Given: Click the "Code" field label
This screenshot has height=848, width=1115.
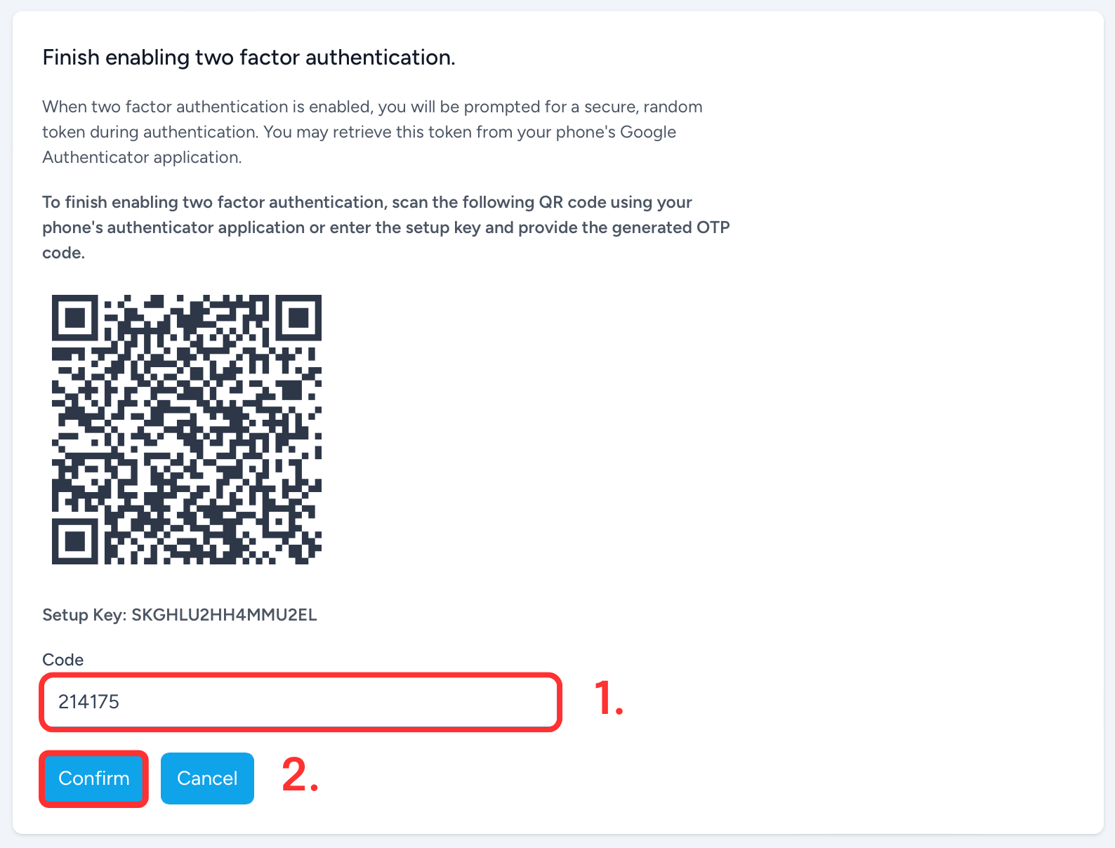Looking at the screenshot, I should 63,660.
